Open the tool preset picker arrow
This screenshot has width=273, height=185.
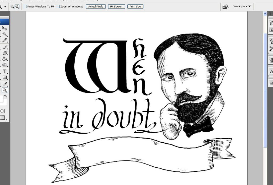5,7
